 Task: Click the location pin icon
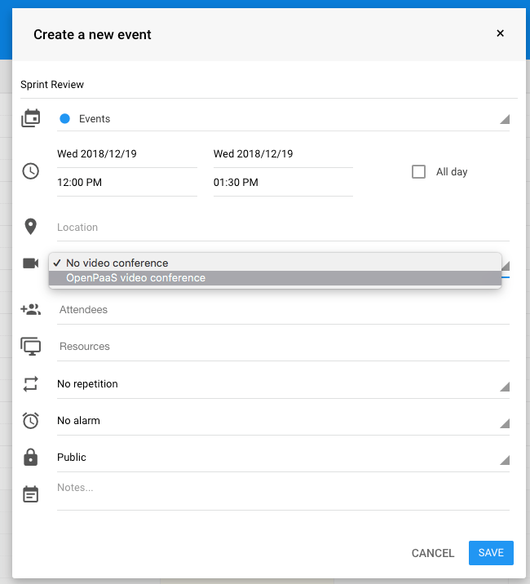30,227
